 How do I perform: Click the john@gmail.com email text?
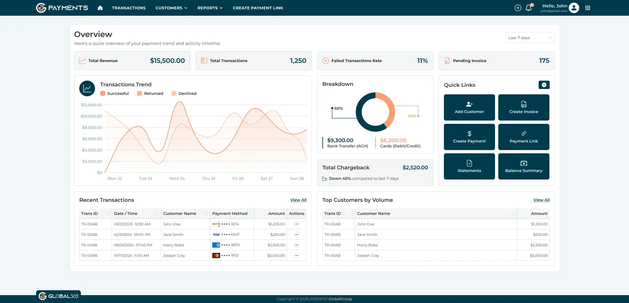554,11
